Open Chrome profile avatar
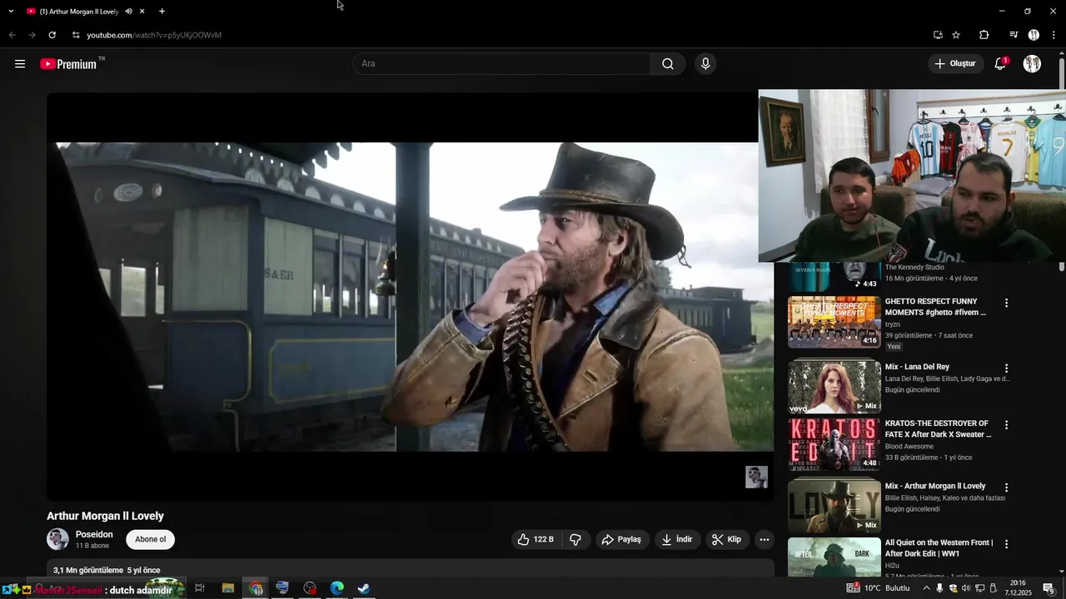This screenshot has height=599, width=1066. [x=1034, y=35]
